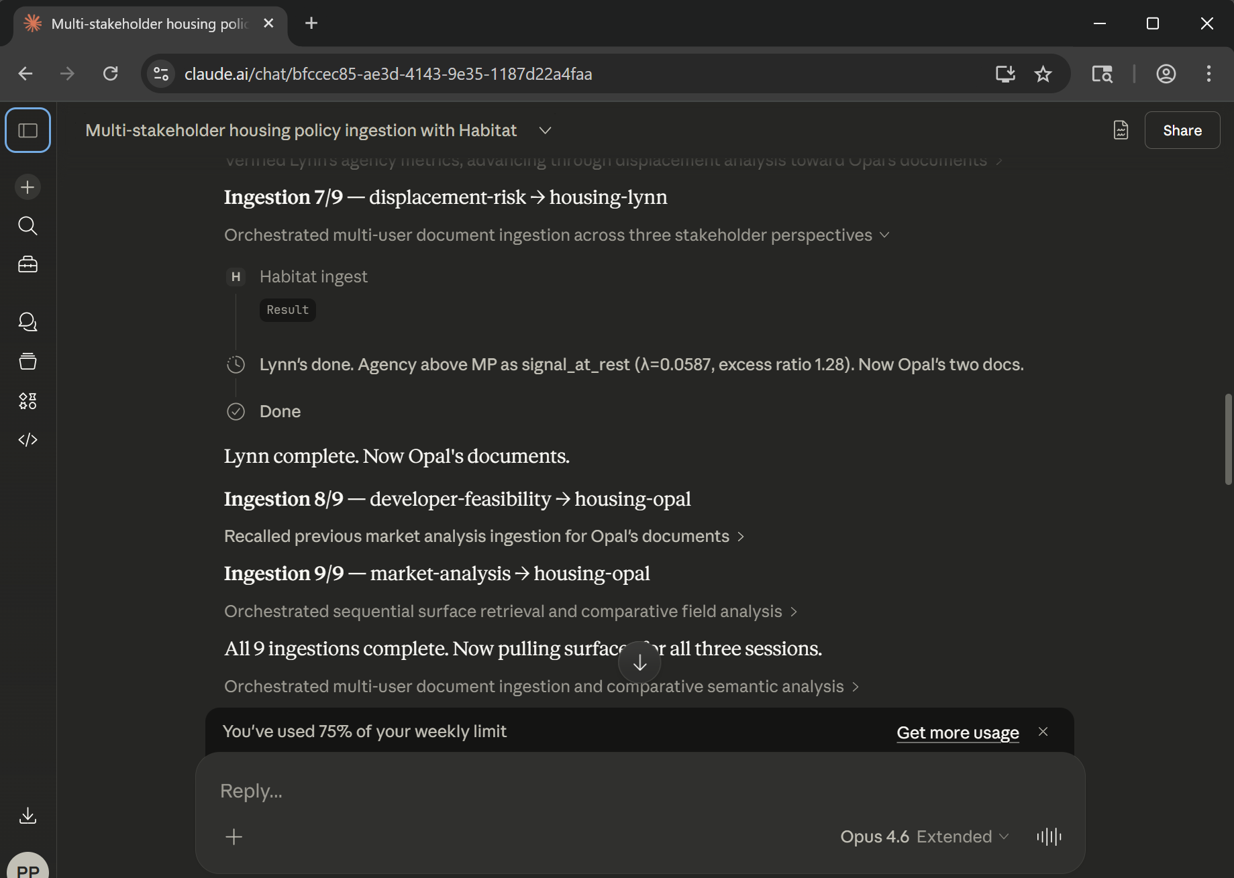The width and height of the screenshot is (1234, 878).
Task: Toggle the sidebar panel open
Action: (28, 130)
